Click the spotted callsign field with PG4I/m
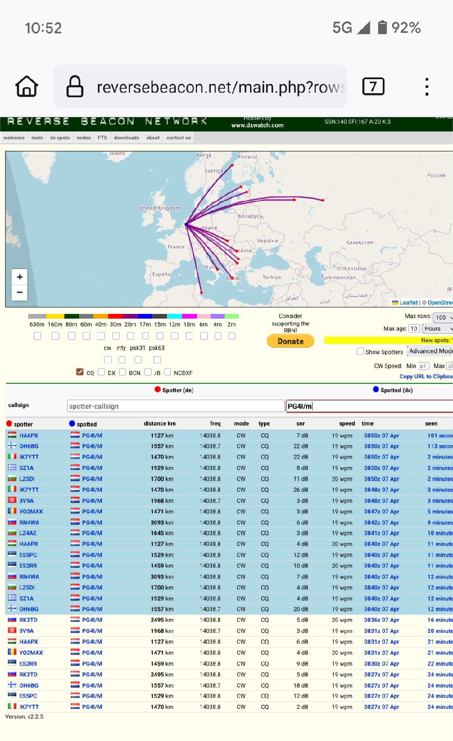Screen dimensions: 453x741 point(369,406)
